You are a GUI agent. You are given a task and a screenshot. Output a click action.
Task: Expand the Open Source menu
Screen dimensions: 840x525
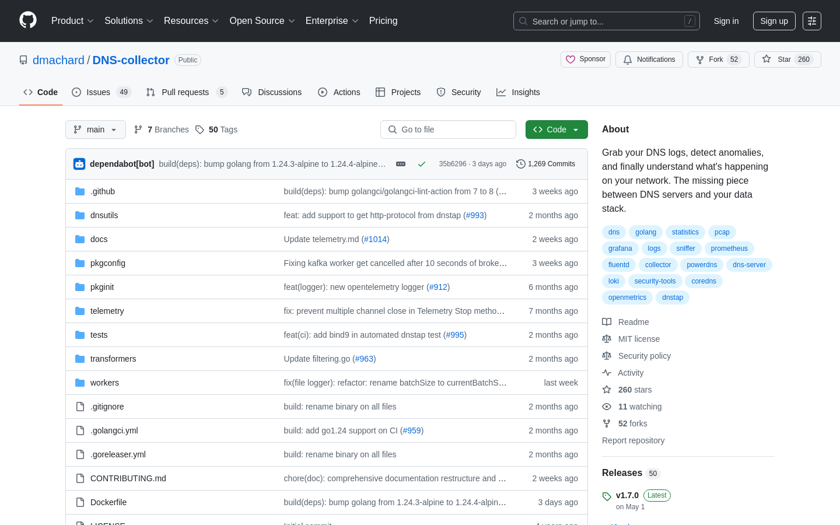click(262, 21)
